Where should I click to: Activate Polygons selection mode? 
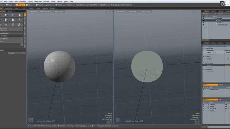point(20,5)
